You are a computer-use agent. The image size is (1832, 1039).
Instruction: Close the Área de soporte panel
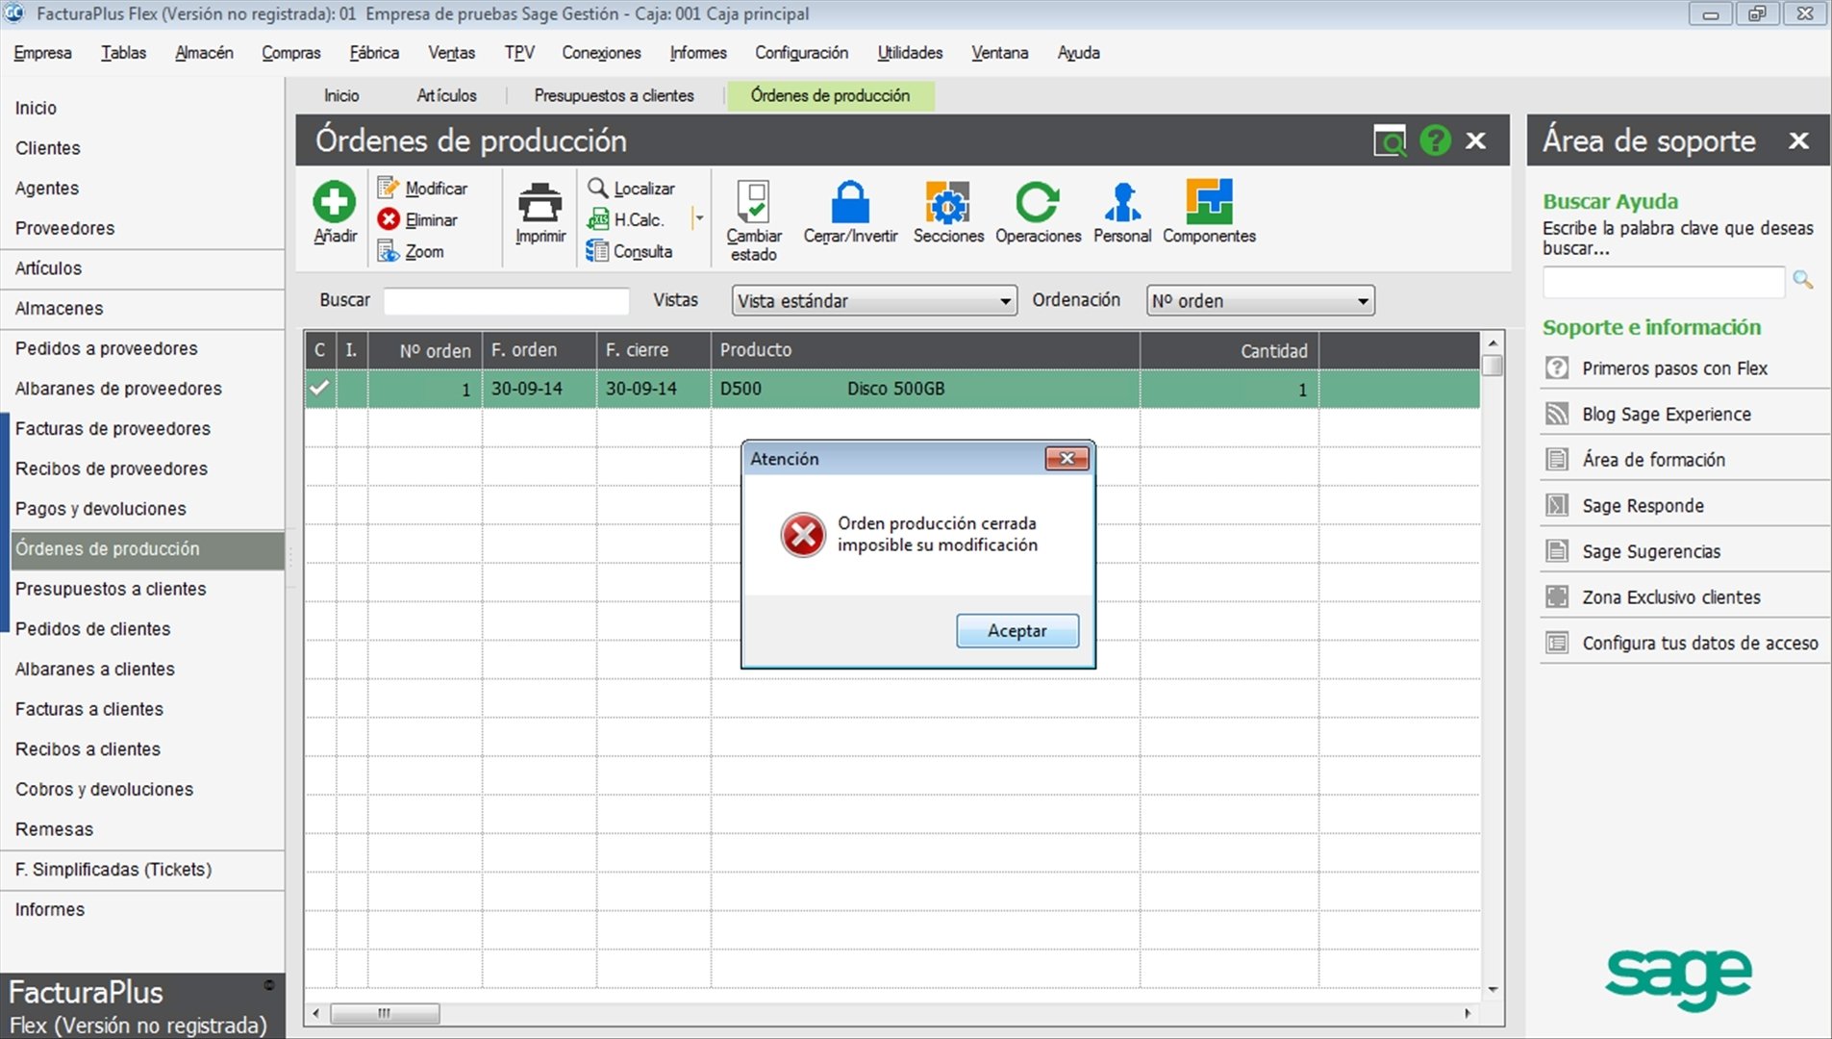click(1798, 140)
